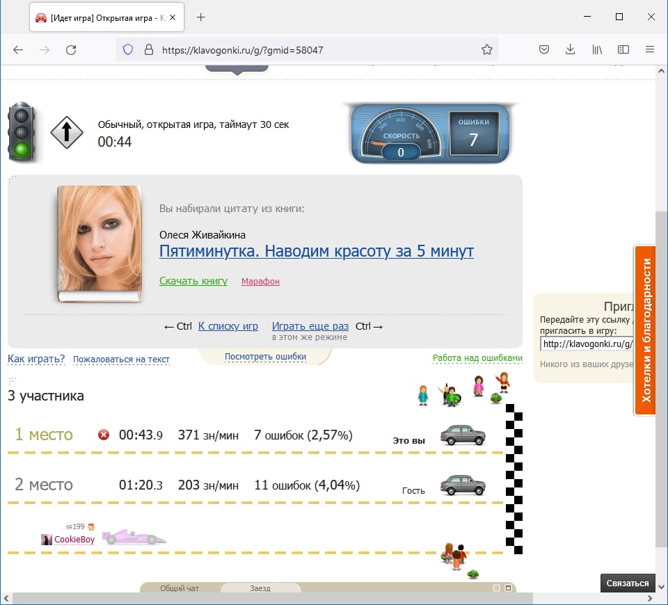Click the browser Back arrow
This screenshot has height=605, width=668.
pos(18,50)
